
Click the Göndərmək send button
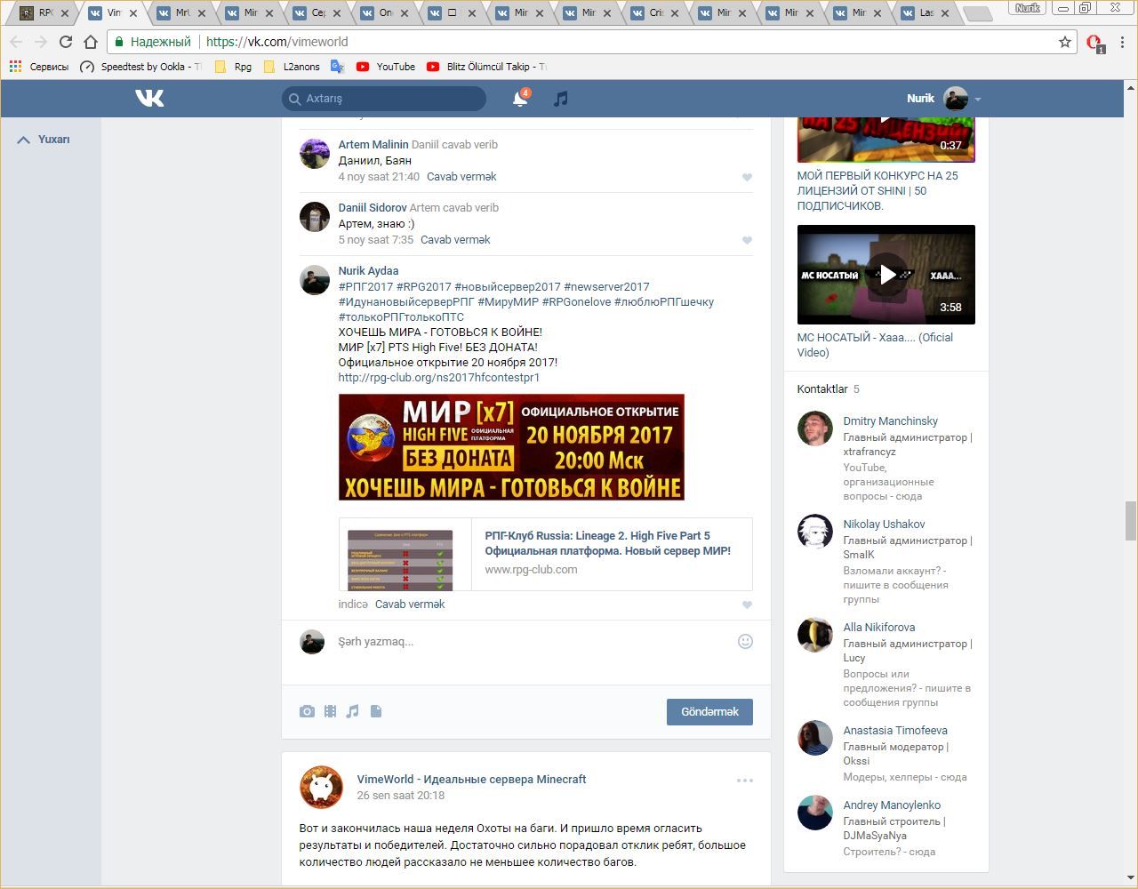pyautogui.click(x=709, y=712)
